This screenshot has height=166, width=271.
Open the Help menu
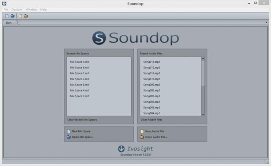pos(43,9)
